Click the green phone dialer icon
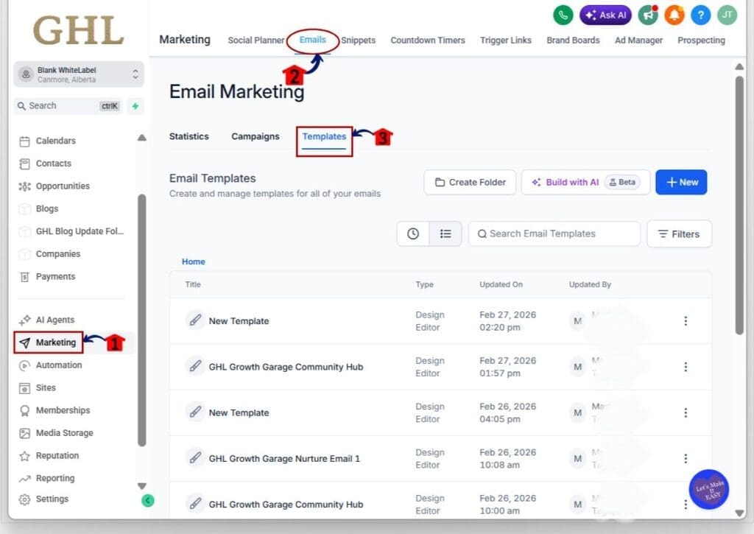 pyautogui.click(x=563, y=15)
